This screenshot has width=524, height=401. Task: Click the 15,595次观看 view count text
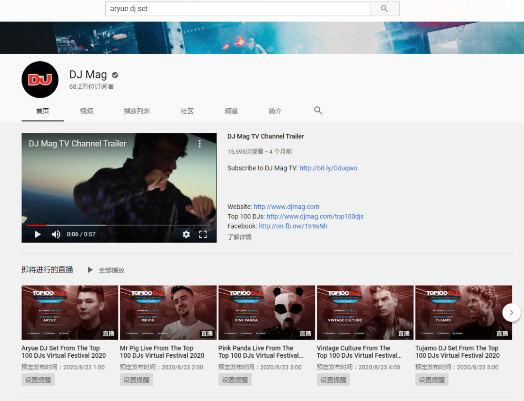[246, 151]
